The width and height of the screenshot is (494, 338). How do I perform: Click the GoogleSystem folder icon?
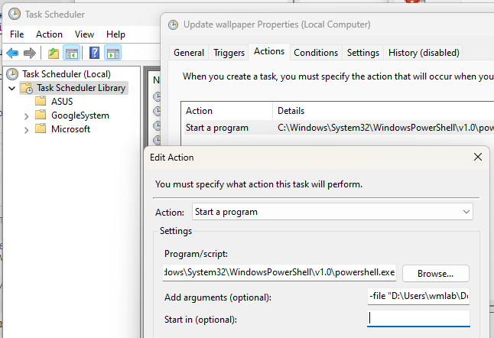tap(41, 115)
